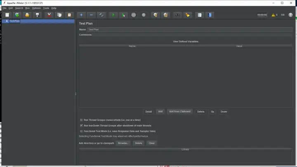Click the Clear broom icon
The image size is (297, 167).
point(156,15)
